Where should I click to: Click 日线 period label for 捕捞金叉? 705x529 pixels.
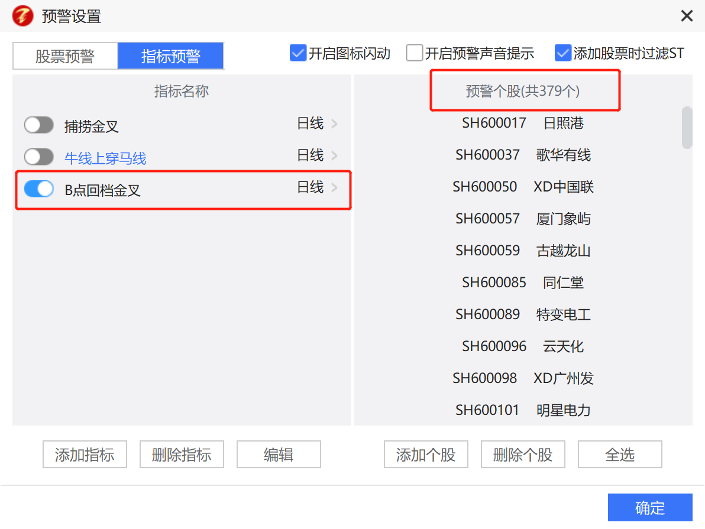[311, 123]
